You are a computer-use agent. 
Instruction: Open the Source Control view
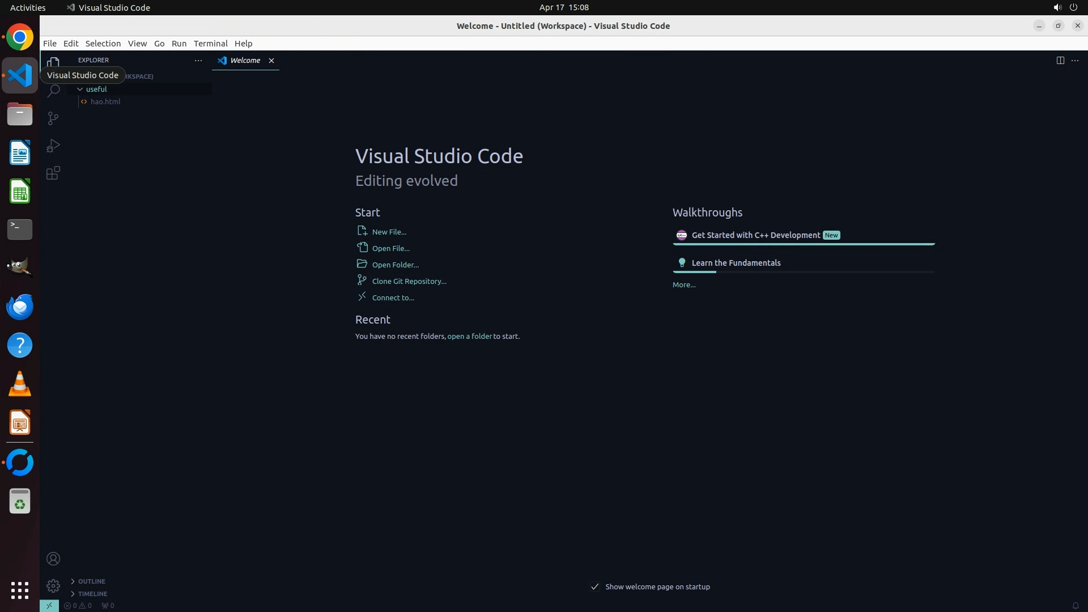[x=53, y=118]
